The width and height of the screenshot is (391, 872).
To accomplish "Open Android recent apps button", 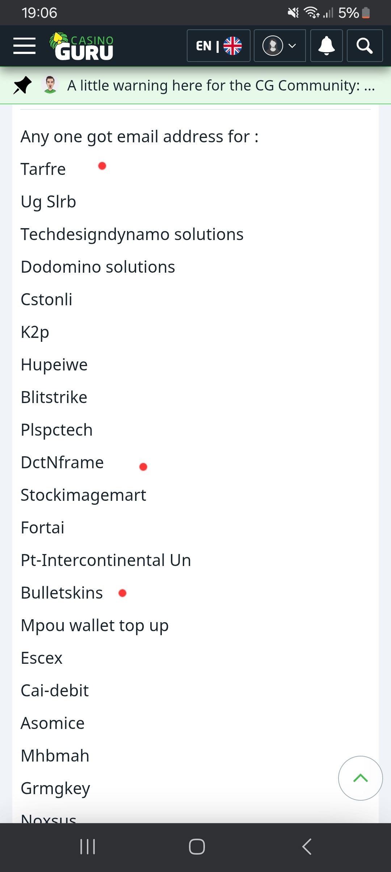I will coord(88,847).
